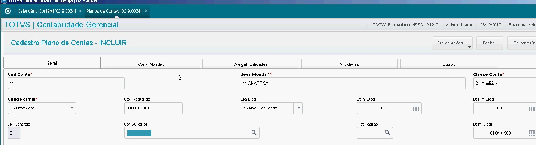Close the Calendário Contábil tab
This screenshot has height=145, width=536.
click(80, 11)
